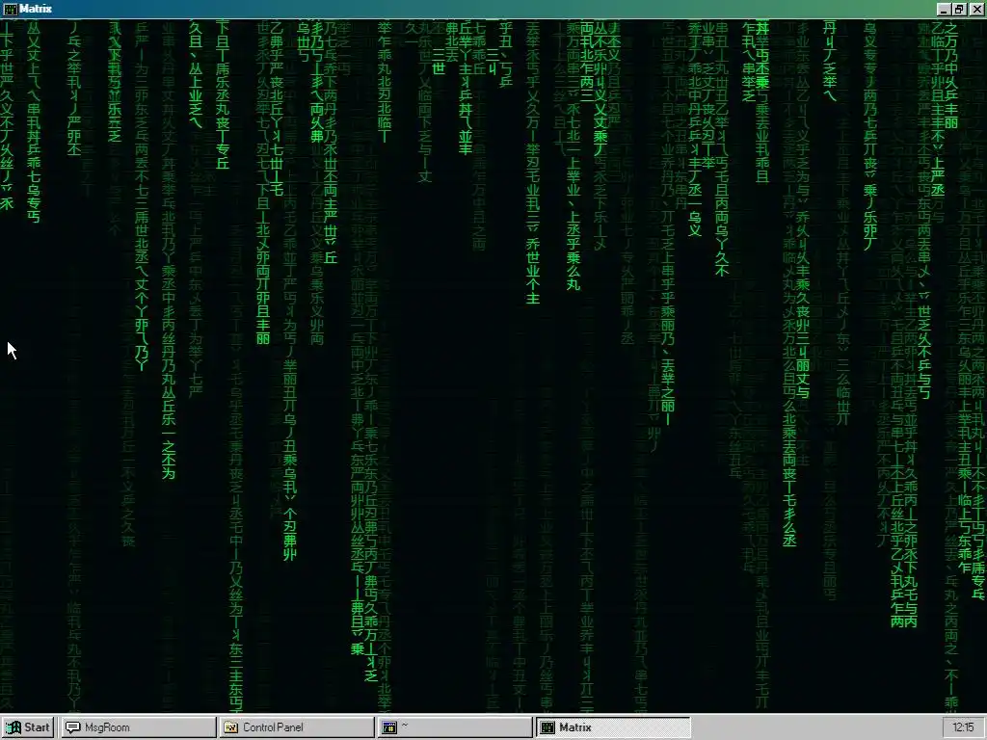The image size is (987, 740).
Task: Open the Start menu
Action: [x=28, y=727]
